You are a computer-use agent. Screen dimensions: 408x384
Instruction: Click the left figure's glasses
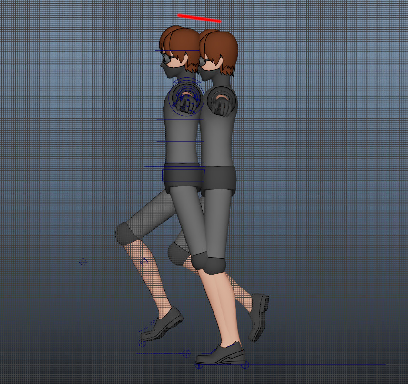(x=167, y=58)
